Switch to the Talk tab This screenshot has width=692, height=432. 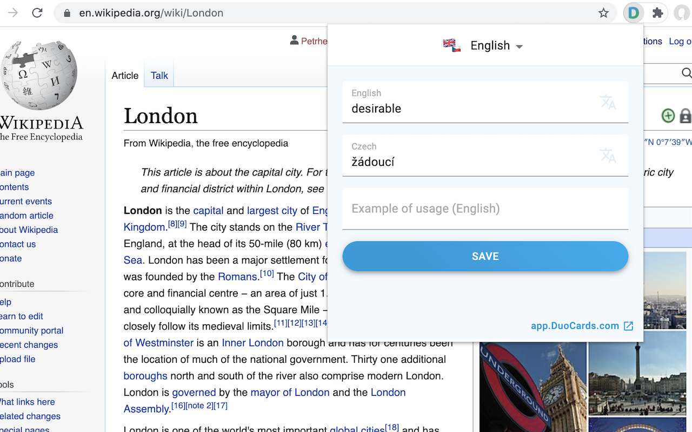159,76
